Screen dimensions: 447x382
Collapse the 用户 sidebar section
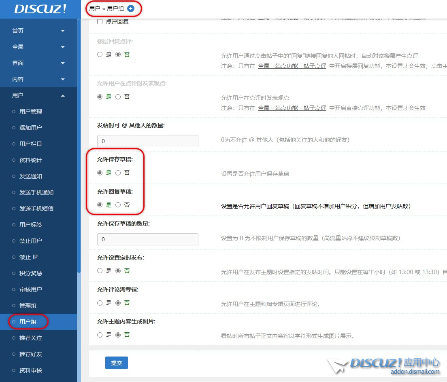(38, 95)
